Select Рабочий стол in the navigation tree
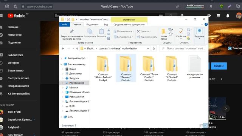The image size is (242, 136). pos(74,97)
